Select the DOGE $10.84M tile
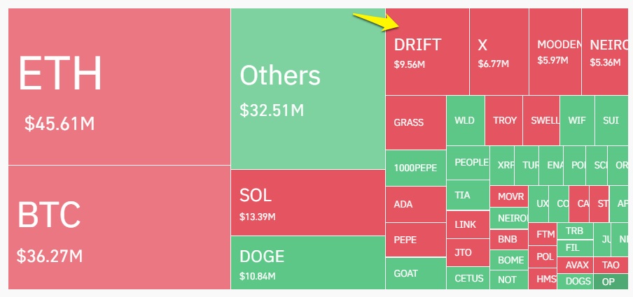The width and height of the screenshot is (633, 297). [308, 263]
